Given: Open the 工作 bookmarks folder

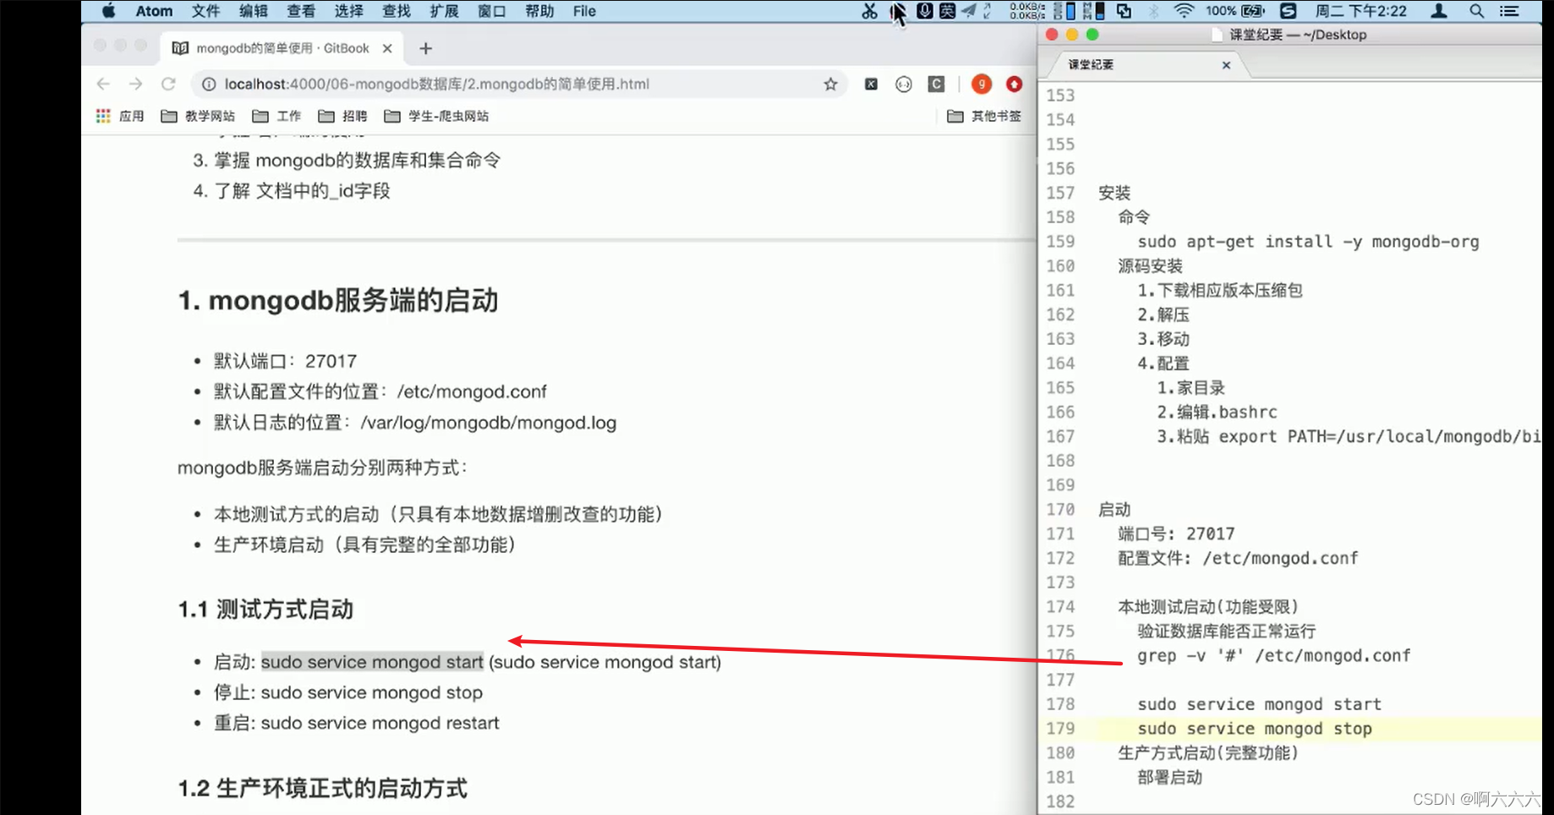Looking at the screenshot, I should coord(276,116).
